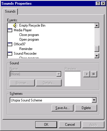The height and width of the screenshot is (131, 107).
Task: Expand the Utopia Sound Scheme dropdown
Action: (94, 100)
